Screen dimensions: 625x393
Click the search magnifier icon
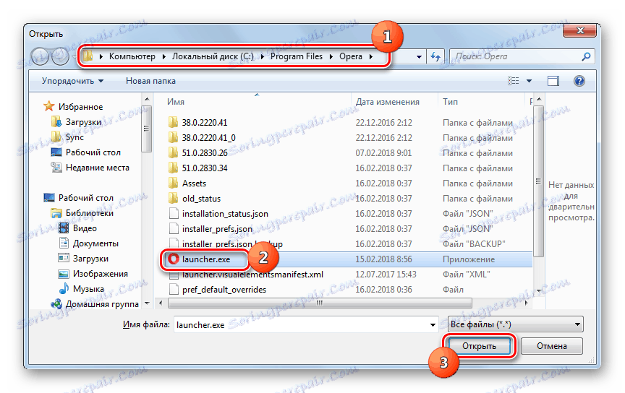(585, 56)
